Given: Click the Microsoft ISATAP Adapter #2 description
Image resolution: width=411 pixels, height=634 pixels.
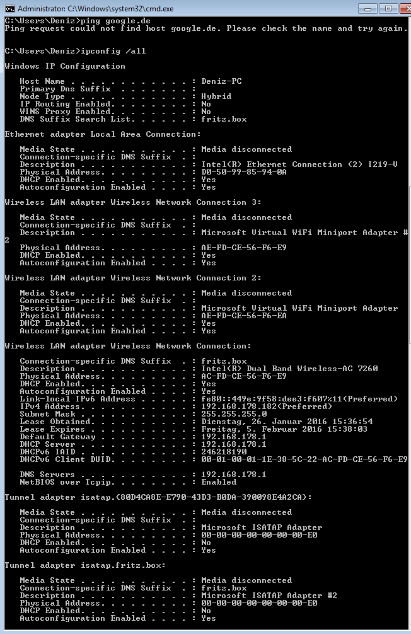Looking at the screenshot, I should pos(269,596).
